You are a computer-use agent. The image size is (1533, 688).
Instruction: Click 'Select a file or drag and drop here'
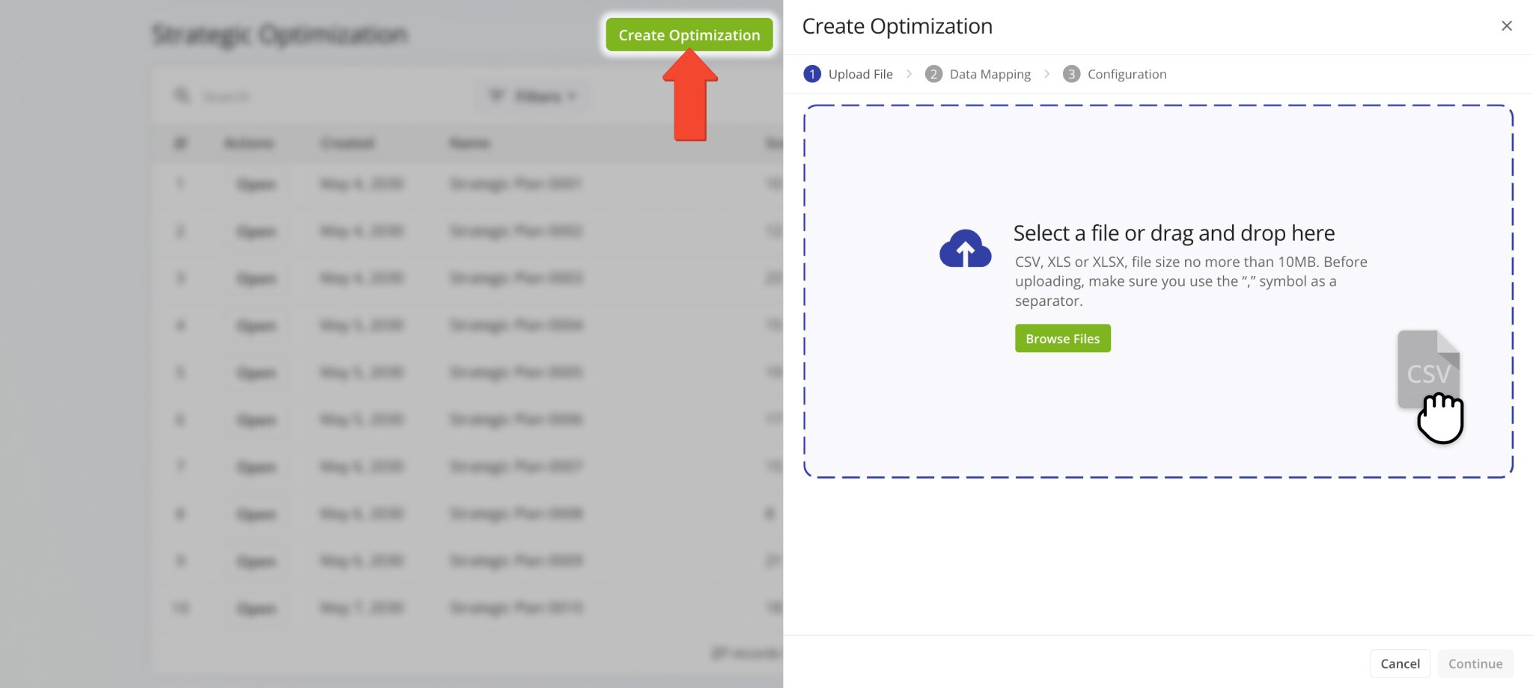tap(1174, 233)
